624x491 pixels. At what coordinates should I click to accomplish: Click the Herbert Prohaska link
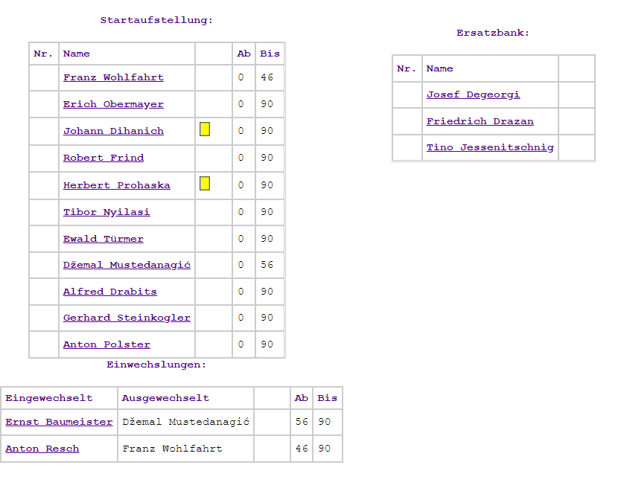[117, 185]
